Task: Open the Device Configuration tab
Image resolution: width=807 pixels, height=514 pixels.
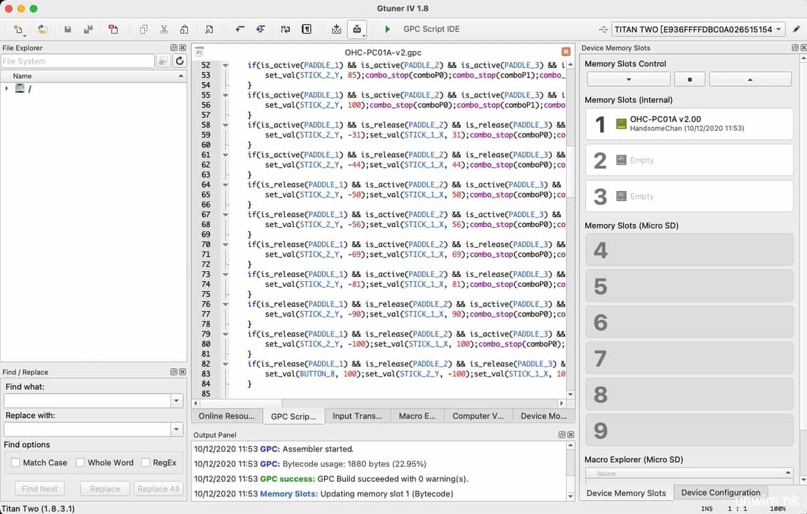Action: click(720, 493)
